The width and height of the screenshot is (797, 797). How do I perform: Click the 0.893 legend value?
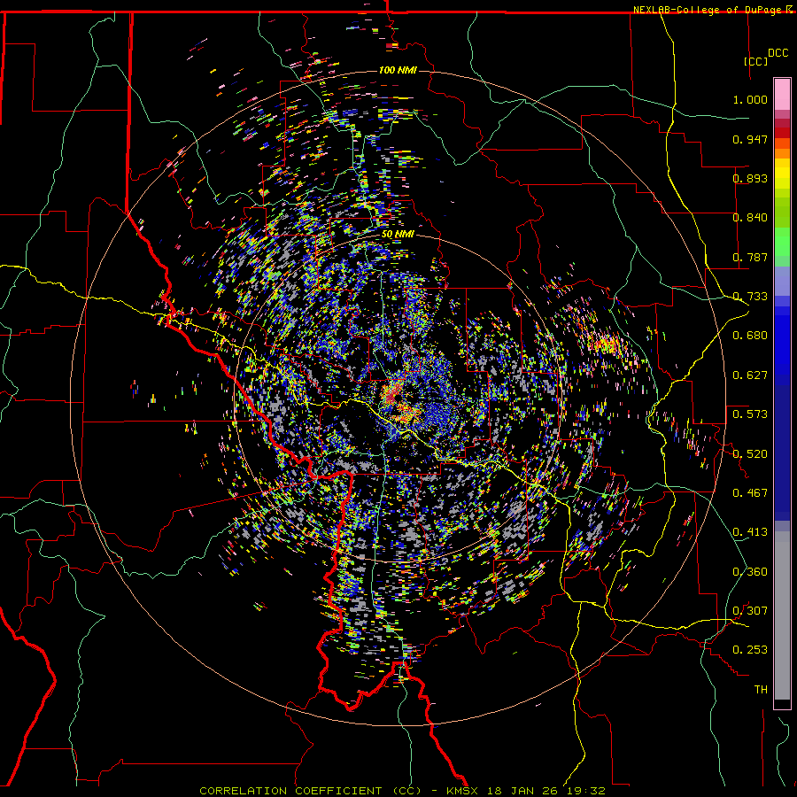click(750, 178)
